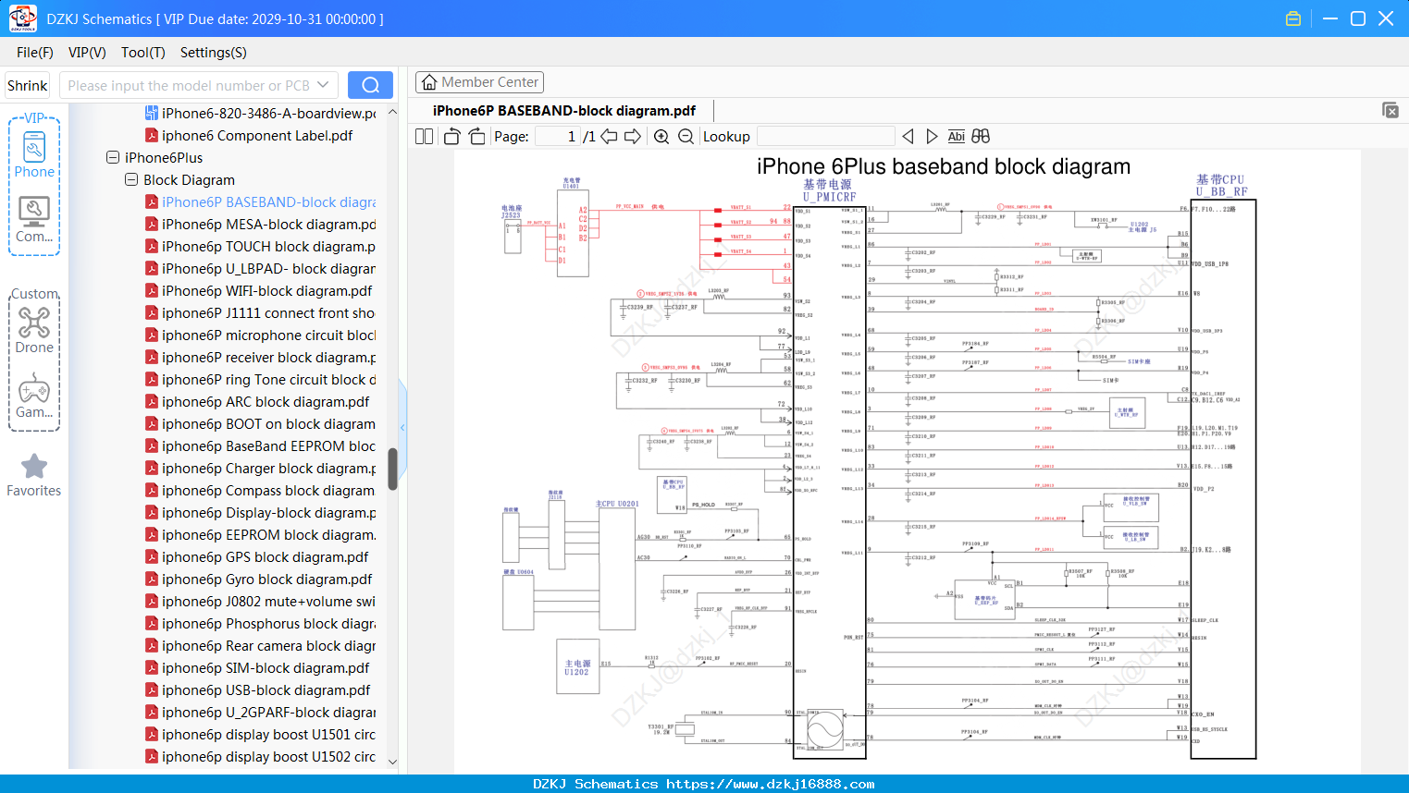Open iphone6P ring Tone circuit block file

[268, 379]
